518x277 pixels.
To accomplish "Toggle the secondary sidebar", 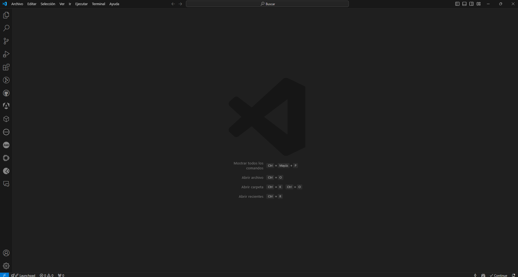I will pos(471,4).
